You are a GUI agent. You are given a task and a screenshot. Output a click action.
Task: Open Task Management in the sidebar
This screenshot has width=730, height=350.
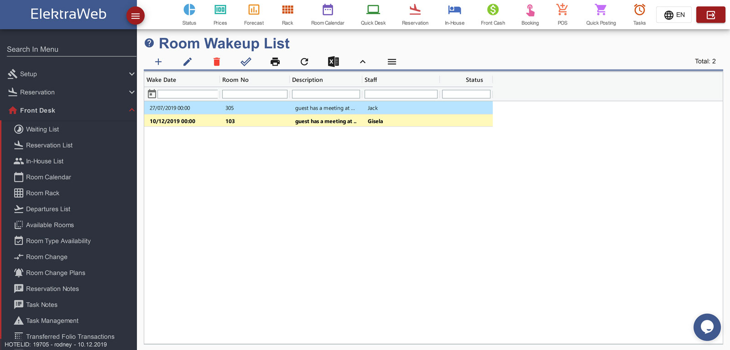[52, 321]
